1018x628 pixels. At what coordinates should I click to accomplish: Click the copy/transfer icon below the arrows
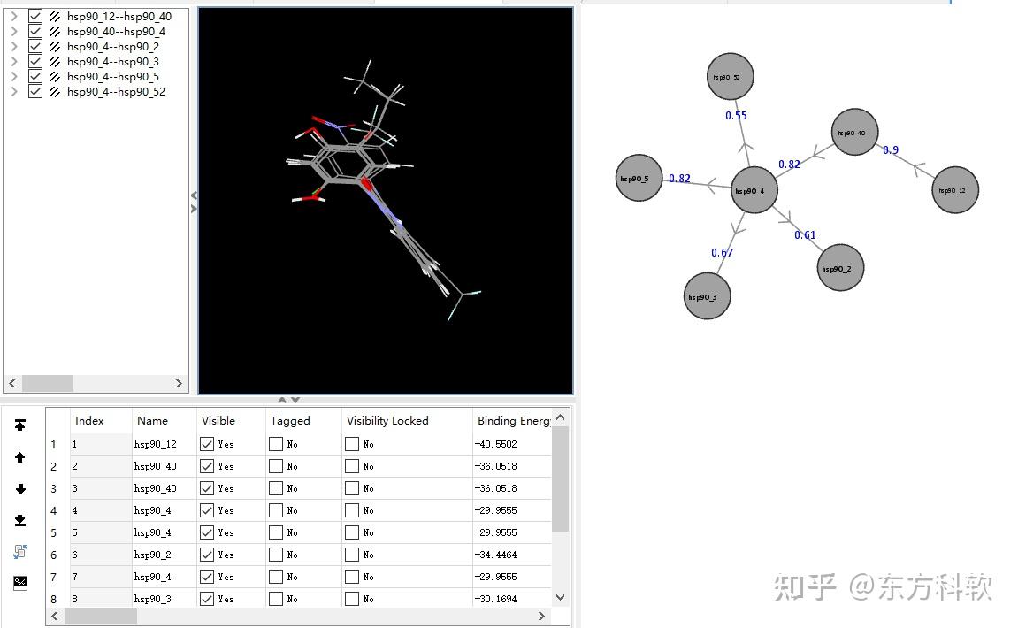(x=20, y=550)
